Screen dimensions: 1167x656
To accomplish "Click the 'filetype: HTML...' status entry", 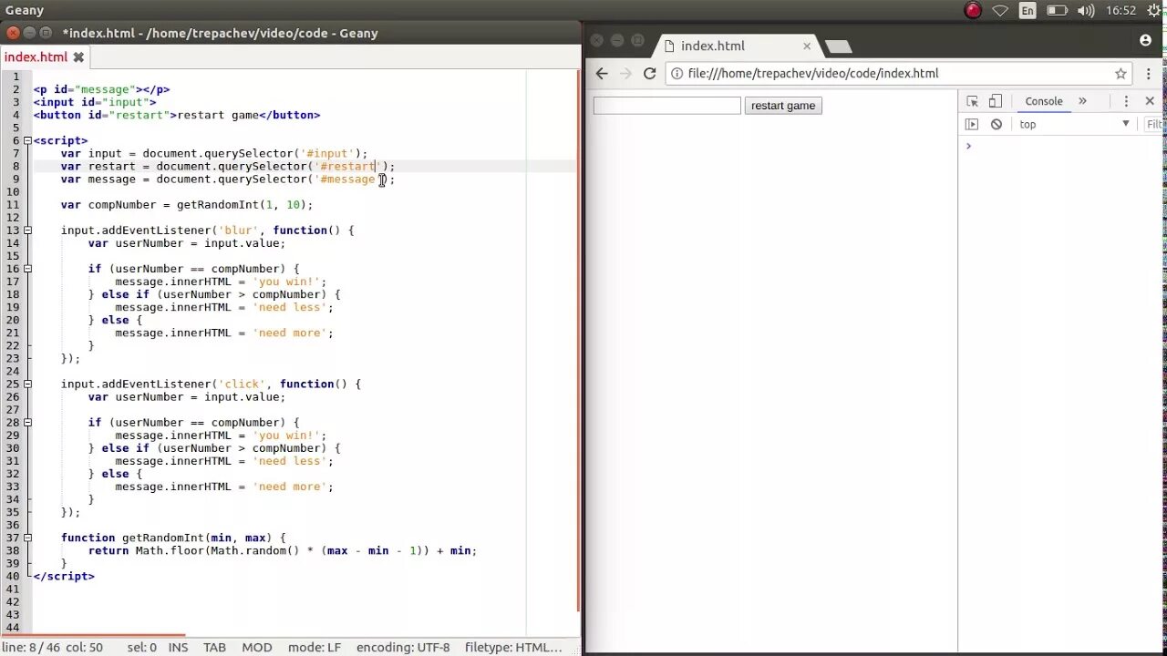I will 513,647.
